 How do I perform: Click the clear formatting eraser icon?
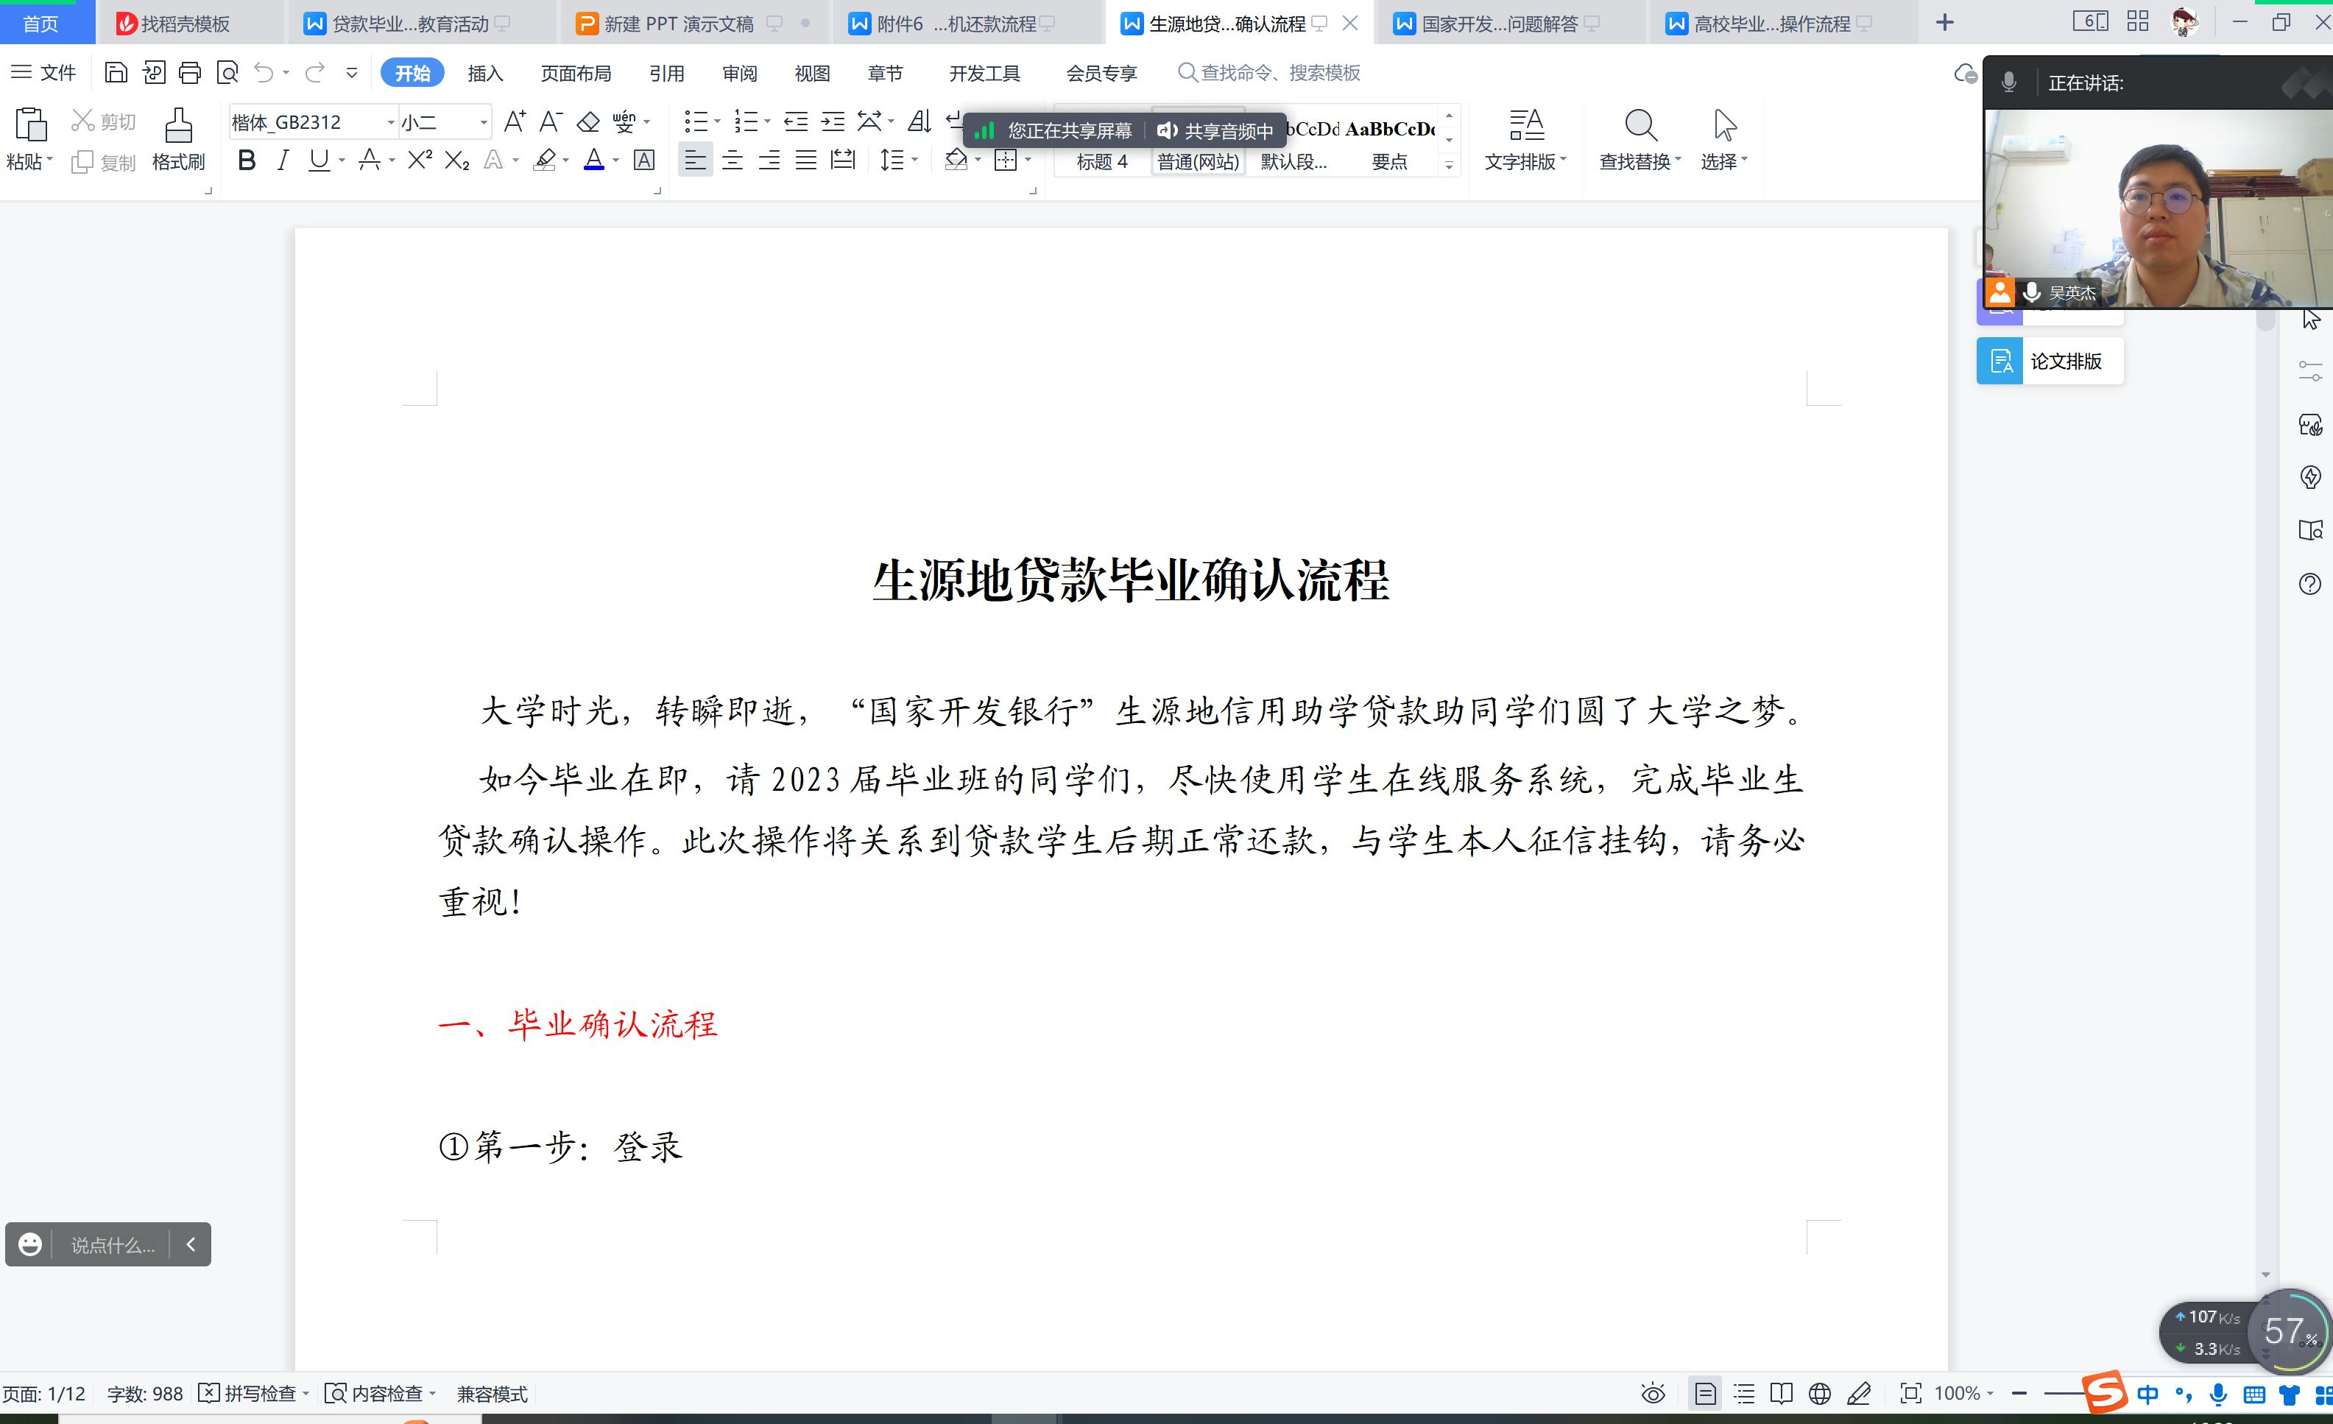[x=588, y=122]
